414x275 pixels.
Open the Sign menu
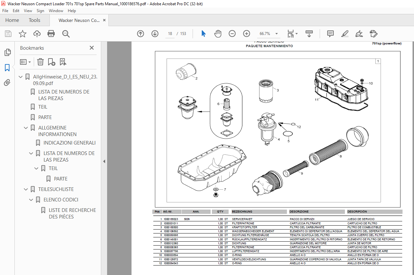(40, 11)
